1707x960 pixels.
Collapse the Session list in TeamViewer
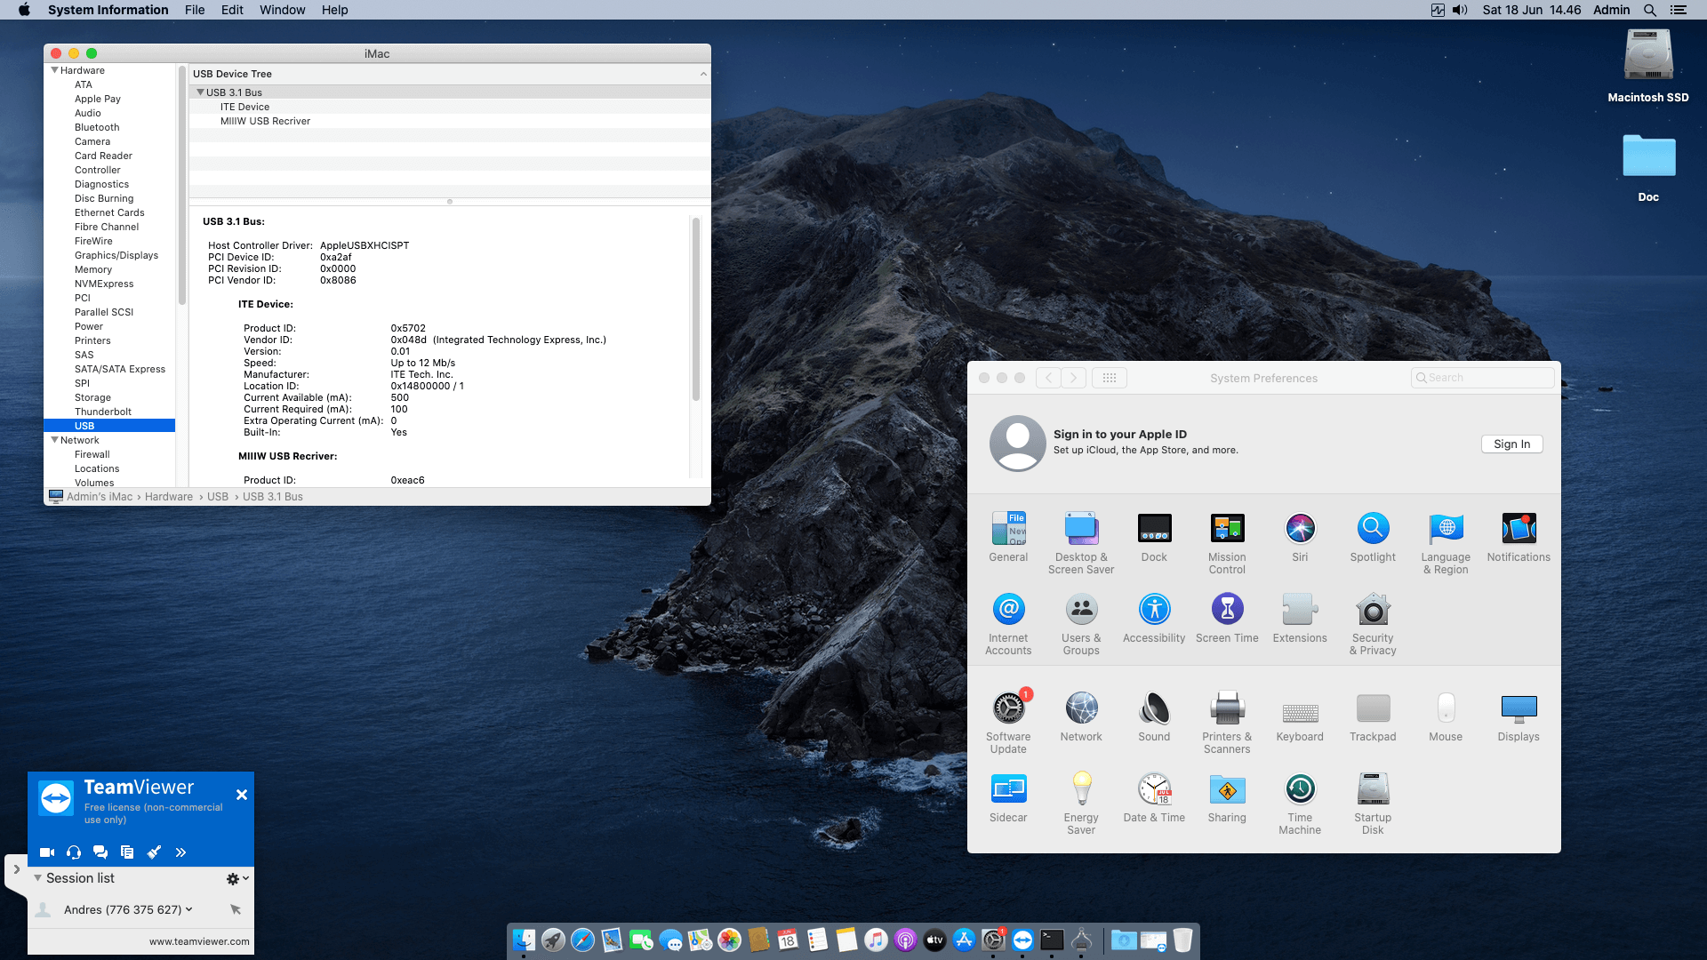(37, 877)
